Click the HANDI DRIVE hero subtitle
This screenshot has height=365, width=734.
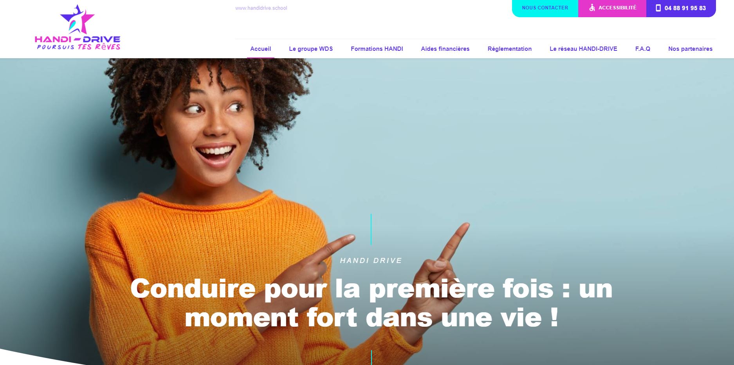tap(371, 261)
